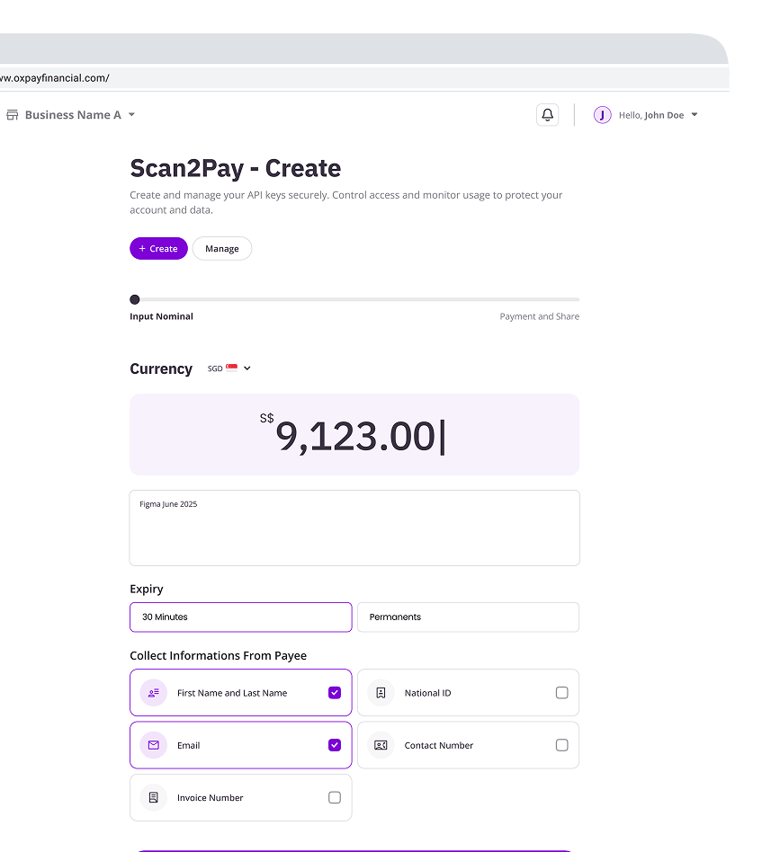The height and width of the screenshot is (852, 762).
Task: Tick the Contact Number checkbox
Action: click(x=561, y=745)
